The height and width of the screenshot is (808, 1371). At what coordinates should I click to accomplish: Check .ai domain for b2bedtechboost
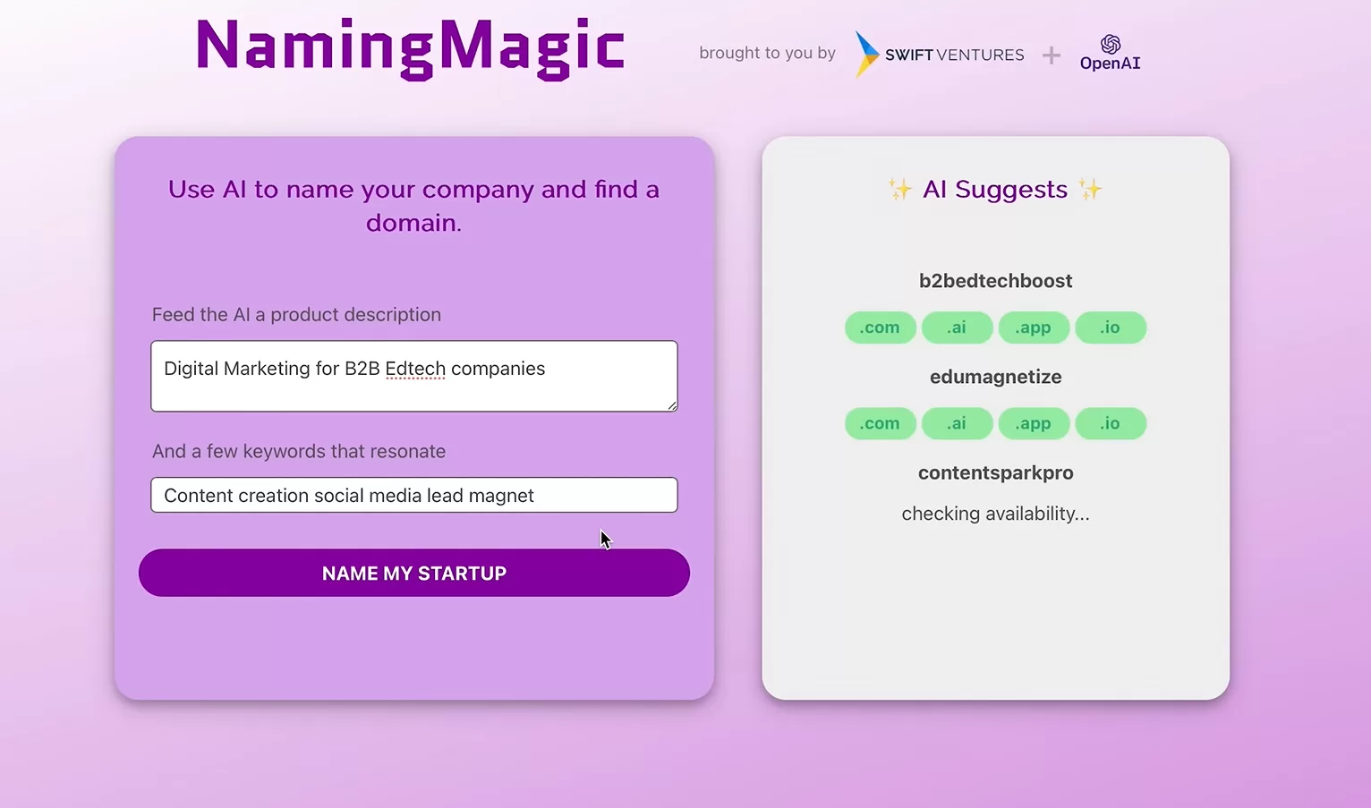(957, 327)
